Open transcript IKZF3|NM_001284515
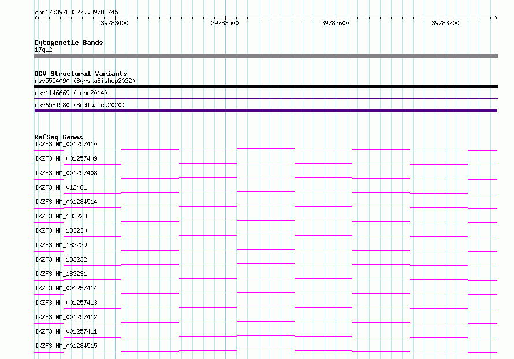Image resolution: width=514 pixels, height=359 pixels. [x=66, y=346]
